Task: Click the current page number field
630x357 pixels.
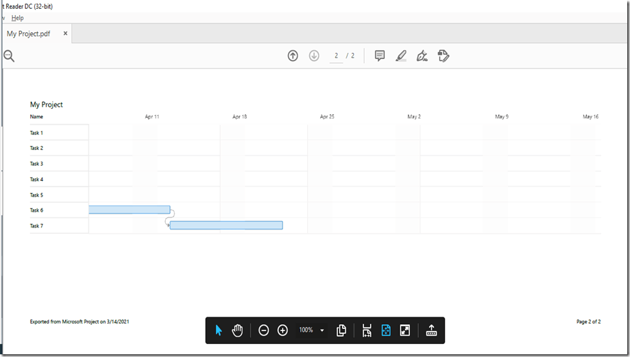Action: pos(336,56)
